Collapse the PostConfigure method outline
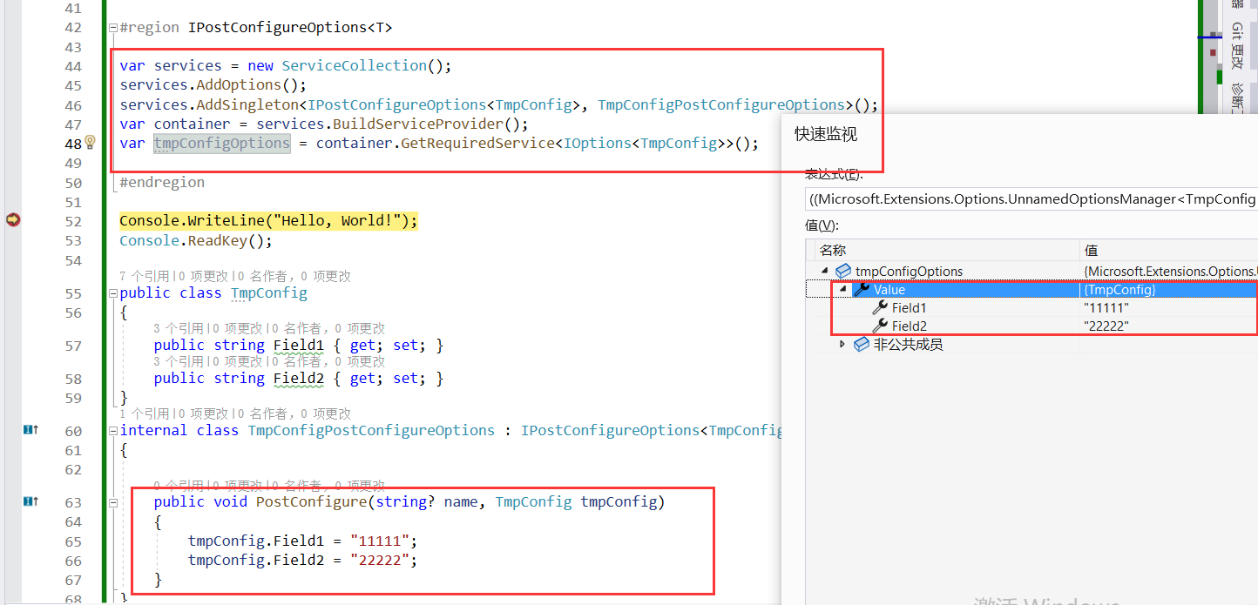 112,502
